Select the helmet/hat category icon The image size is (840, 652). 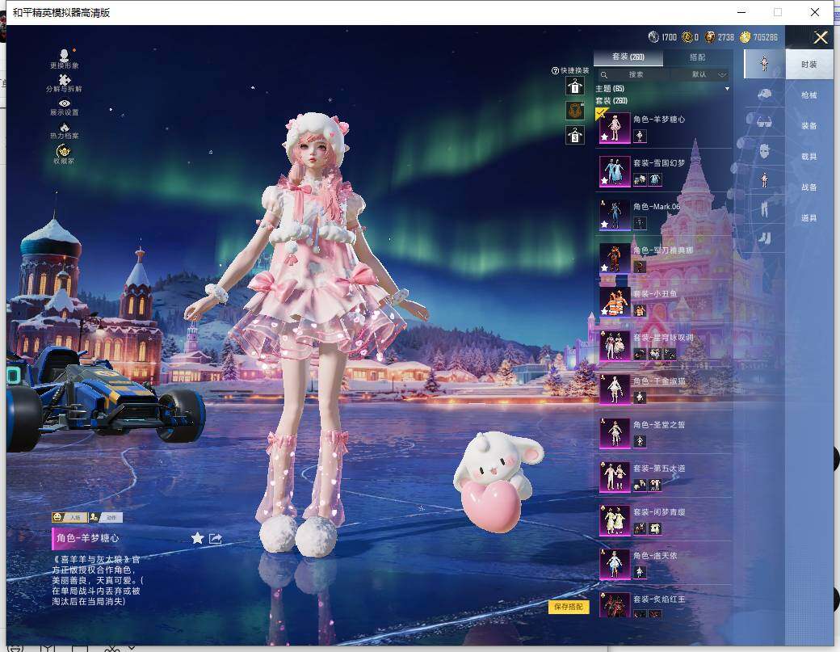pyautogui.click(x=764, y=94)
